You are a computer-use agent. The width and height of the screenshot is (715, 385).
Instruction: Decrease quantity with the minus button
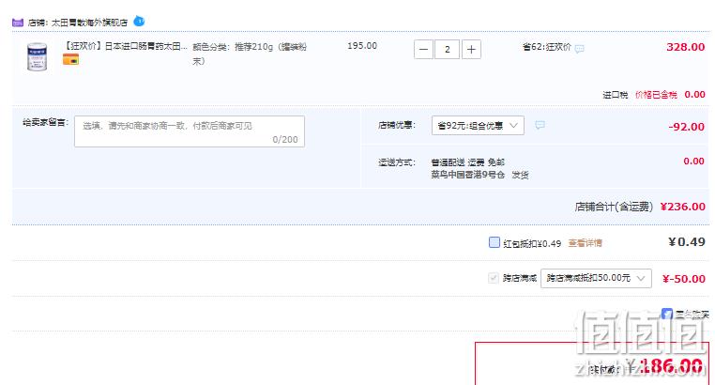[x=423, y=49]
